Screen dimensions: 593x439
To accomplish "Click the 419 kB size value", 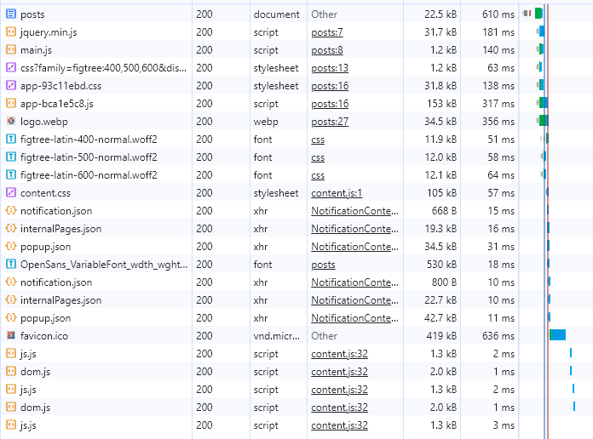I will point(441,335).
